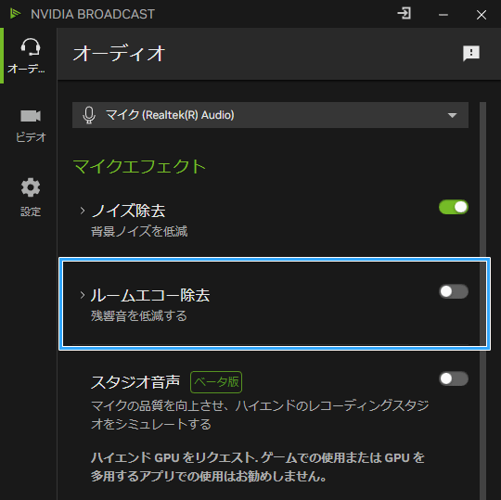Open the マイク (Realtek(R) Audio) dropdown arrow
501x500 pixels.
(x=452, y=115)
